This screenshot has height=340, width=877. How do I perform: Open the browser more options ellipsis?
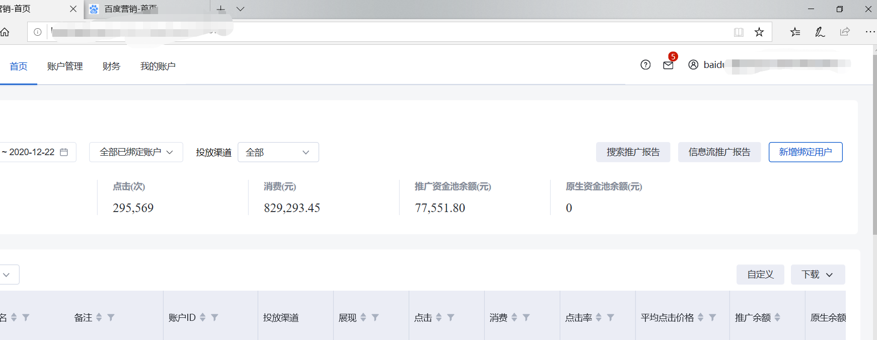coord(870,32)
